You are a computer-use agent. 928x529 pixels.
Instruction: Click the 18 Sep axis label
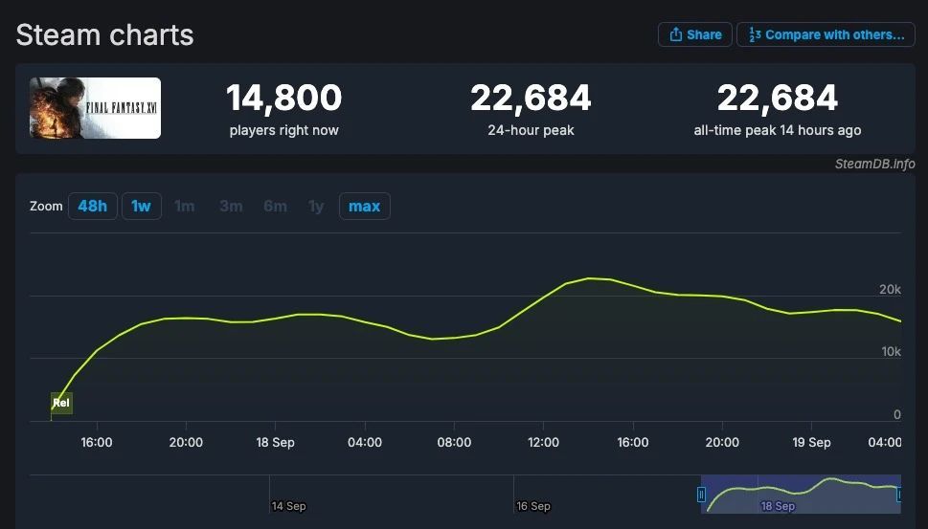point(275,443)
